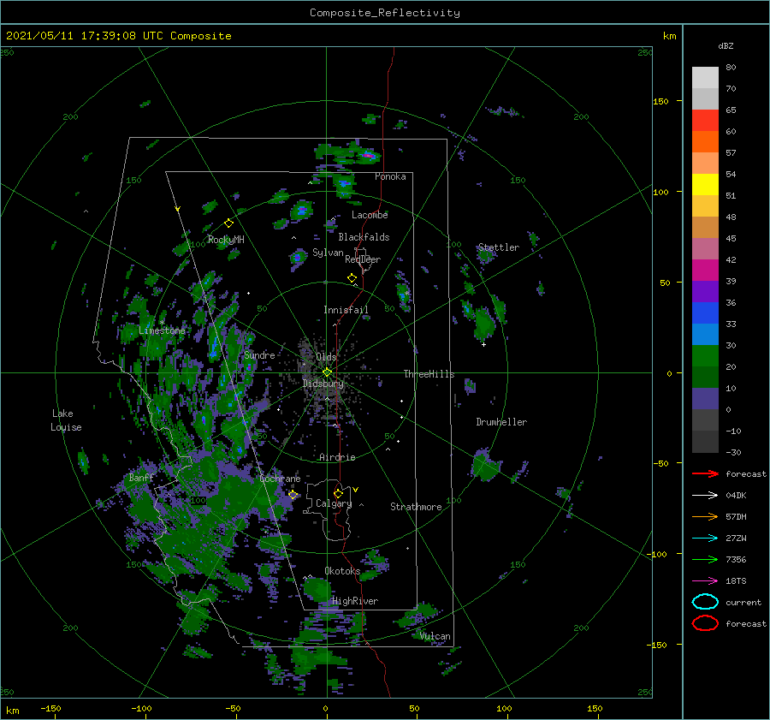
Task: Click the cyan 27ZW arrow legend icon
Action: coord(705,539)
